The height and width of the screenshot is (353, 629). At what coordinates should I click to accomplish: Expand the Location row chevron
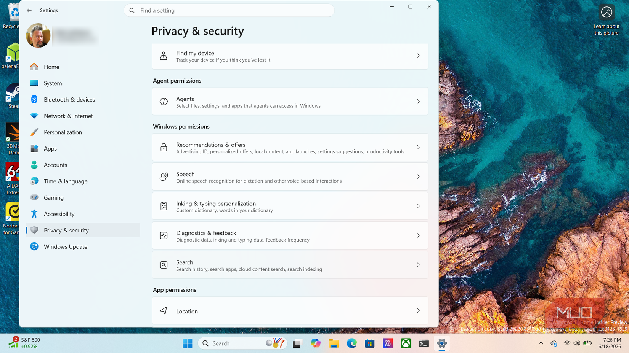click(x=418, y=311)
